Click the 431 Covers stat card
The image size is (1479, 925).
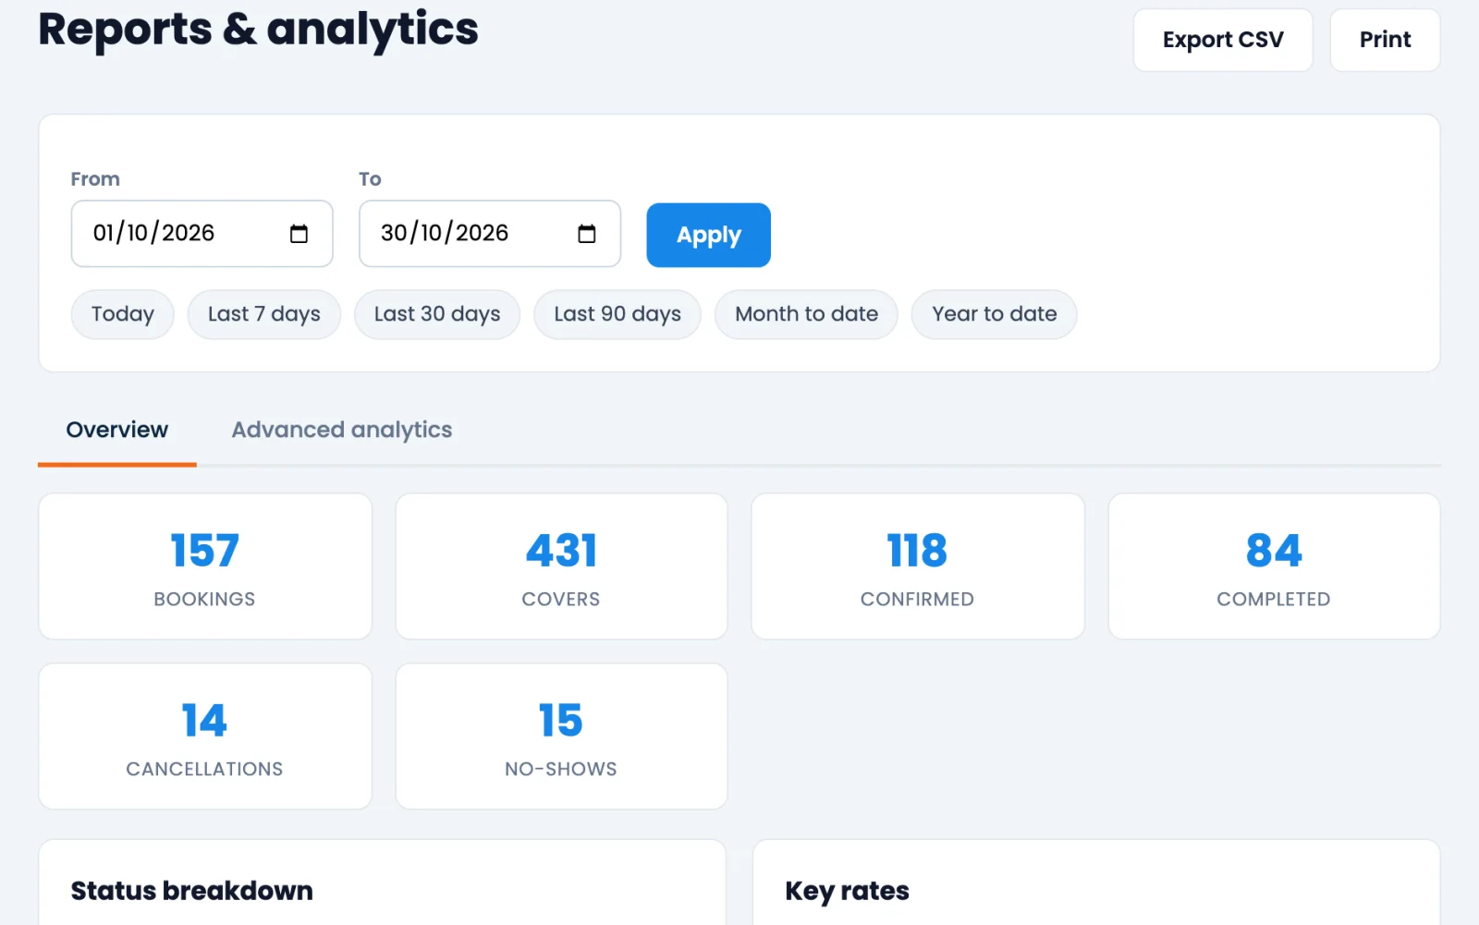click(561, 566)
